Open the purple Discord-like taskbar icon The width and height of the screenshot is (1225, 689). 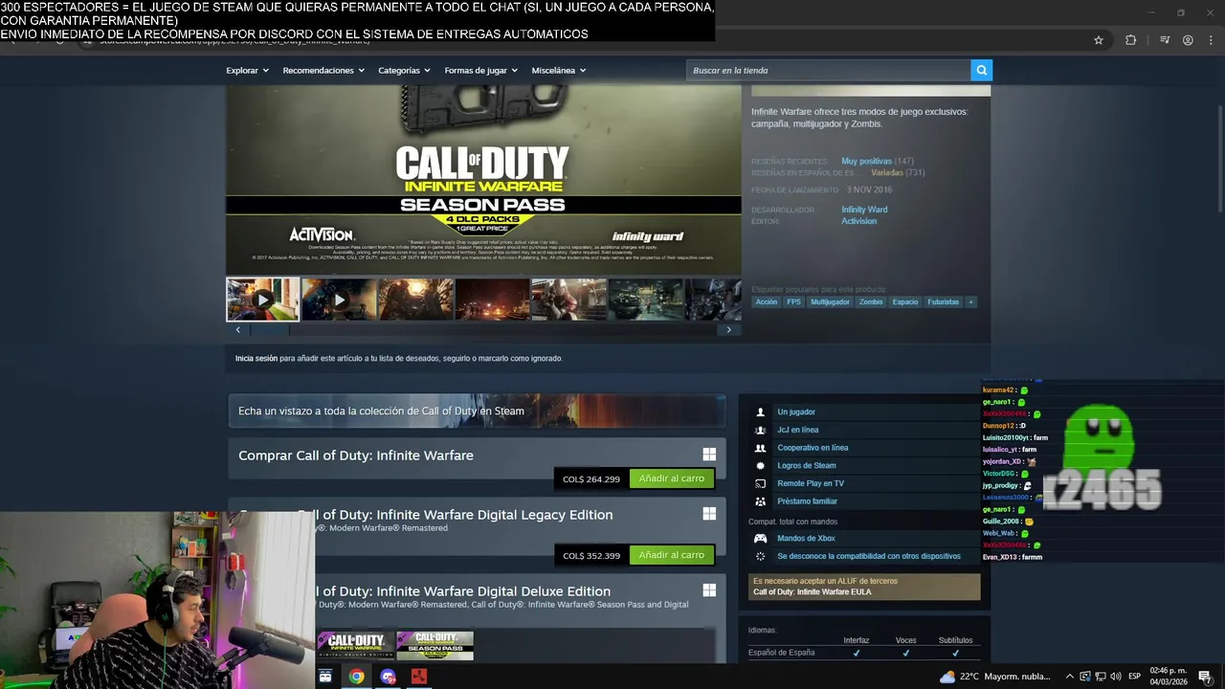coord(388,677)
